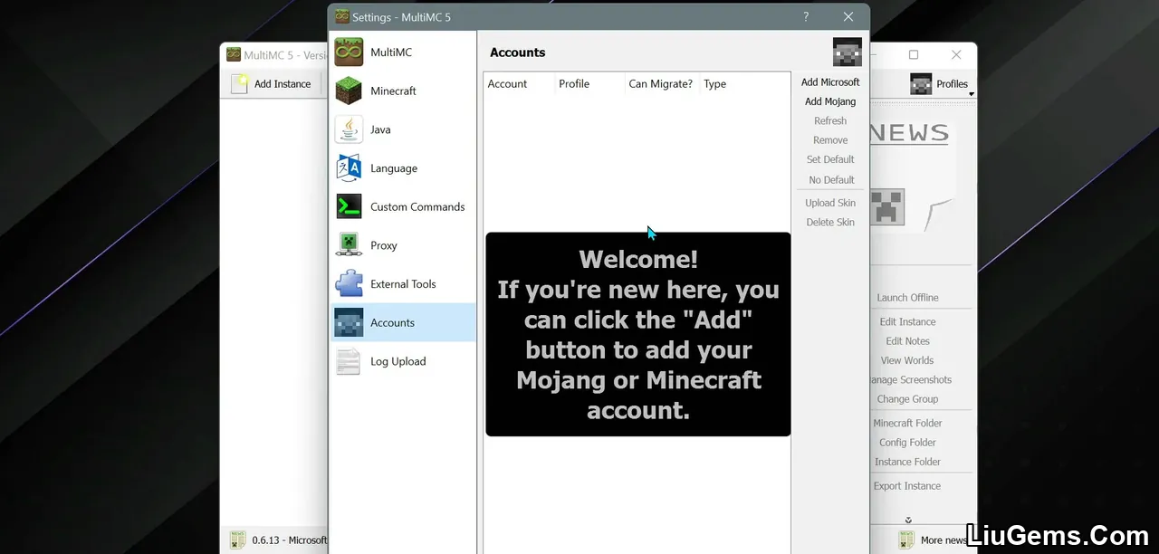Click the Steve head icon beside Accounts heading

pyautogui.click(x=848, y=53)
